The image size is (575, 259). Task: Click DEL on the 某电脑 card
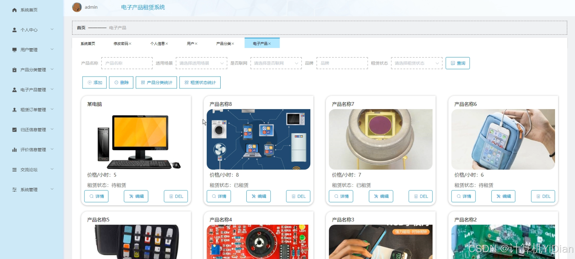point(176,196)
